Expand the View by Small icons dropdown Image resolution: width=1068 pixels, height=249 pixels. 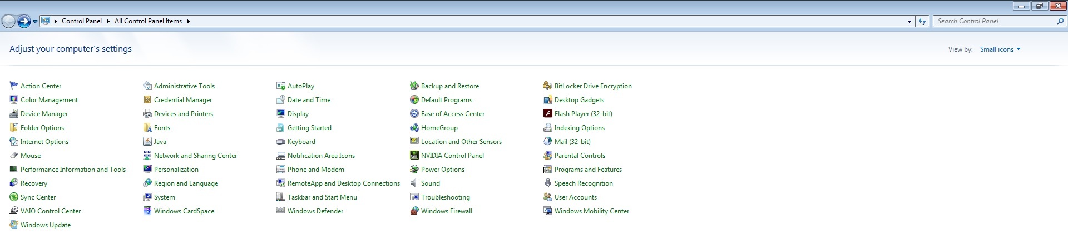[x=1000, y=49]
